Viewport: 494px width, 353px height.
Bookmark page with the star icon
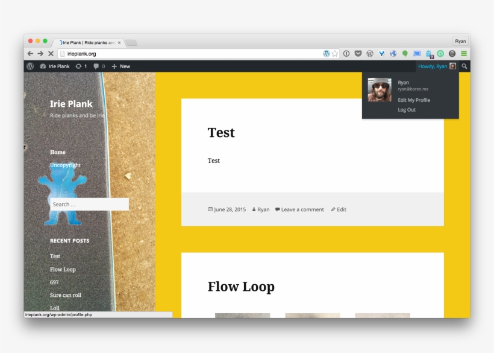click(335, 54)
